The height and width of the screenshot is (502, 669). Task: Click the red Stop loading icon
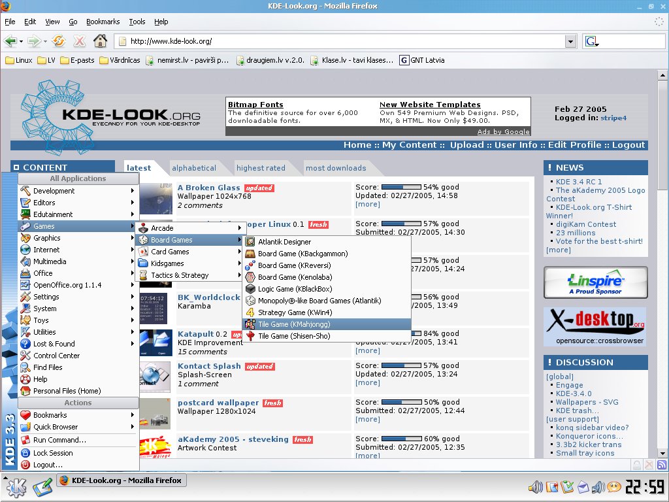click(x=79, y=41)
